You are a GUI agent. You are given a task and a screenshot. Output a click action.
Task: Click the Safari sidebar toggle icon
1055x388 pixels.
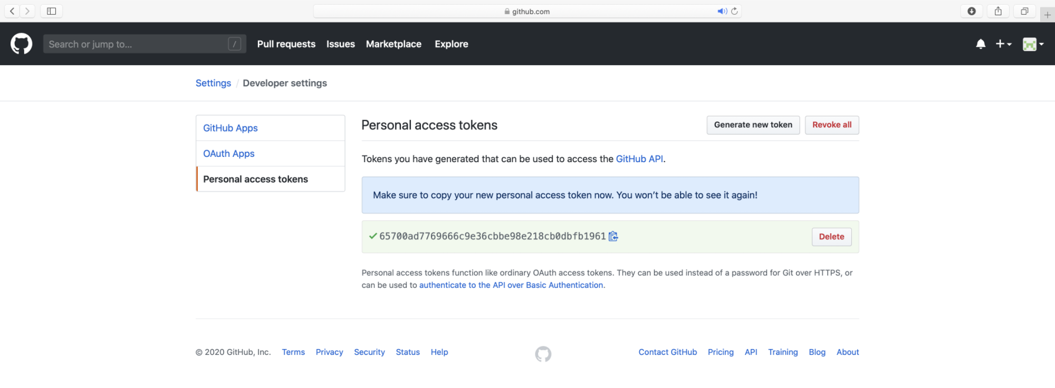click(x=51, y=11)
